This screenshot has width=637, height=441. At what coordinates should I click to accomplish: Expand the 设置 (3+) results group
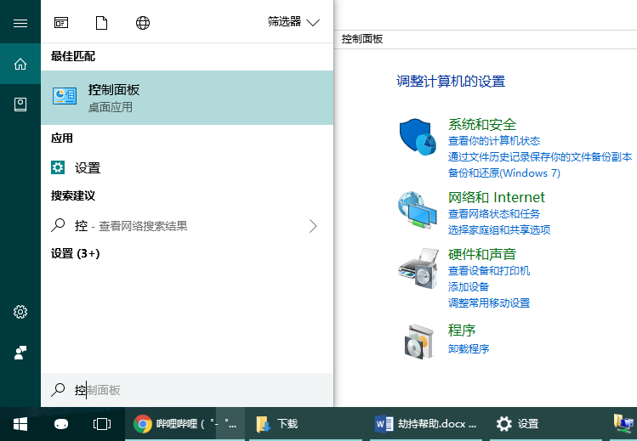(75, 253)
